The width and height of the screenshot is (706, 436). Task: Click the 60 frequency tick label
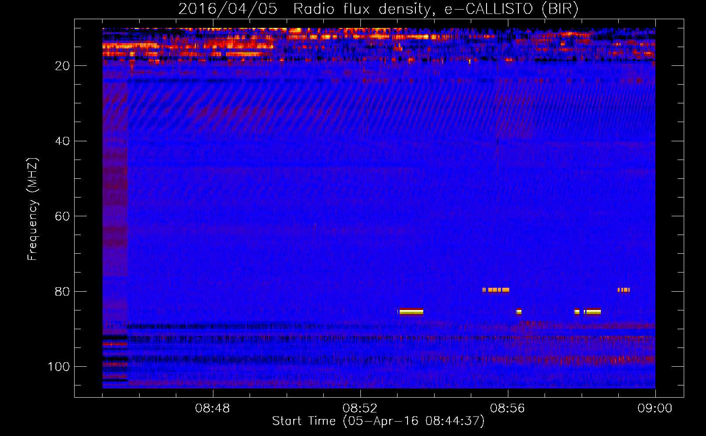pyautogui.click(x=63, y=217)
